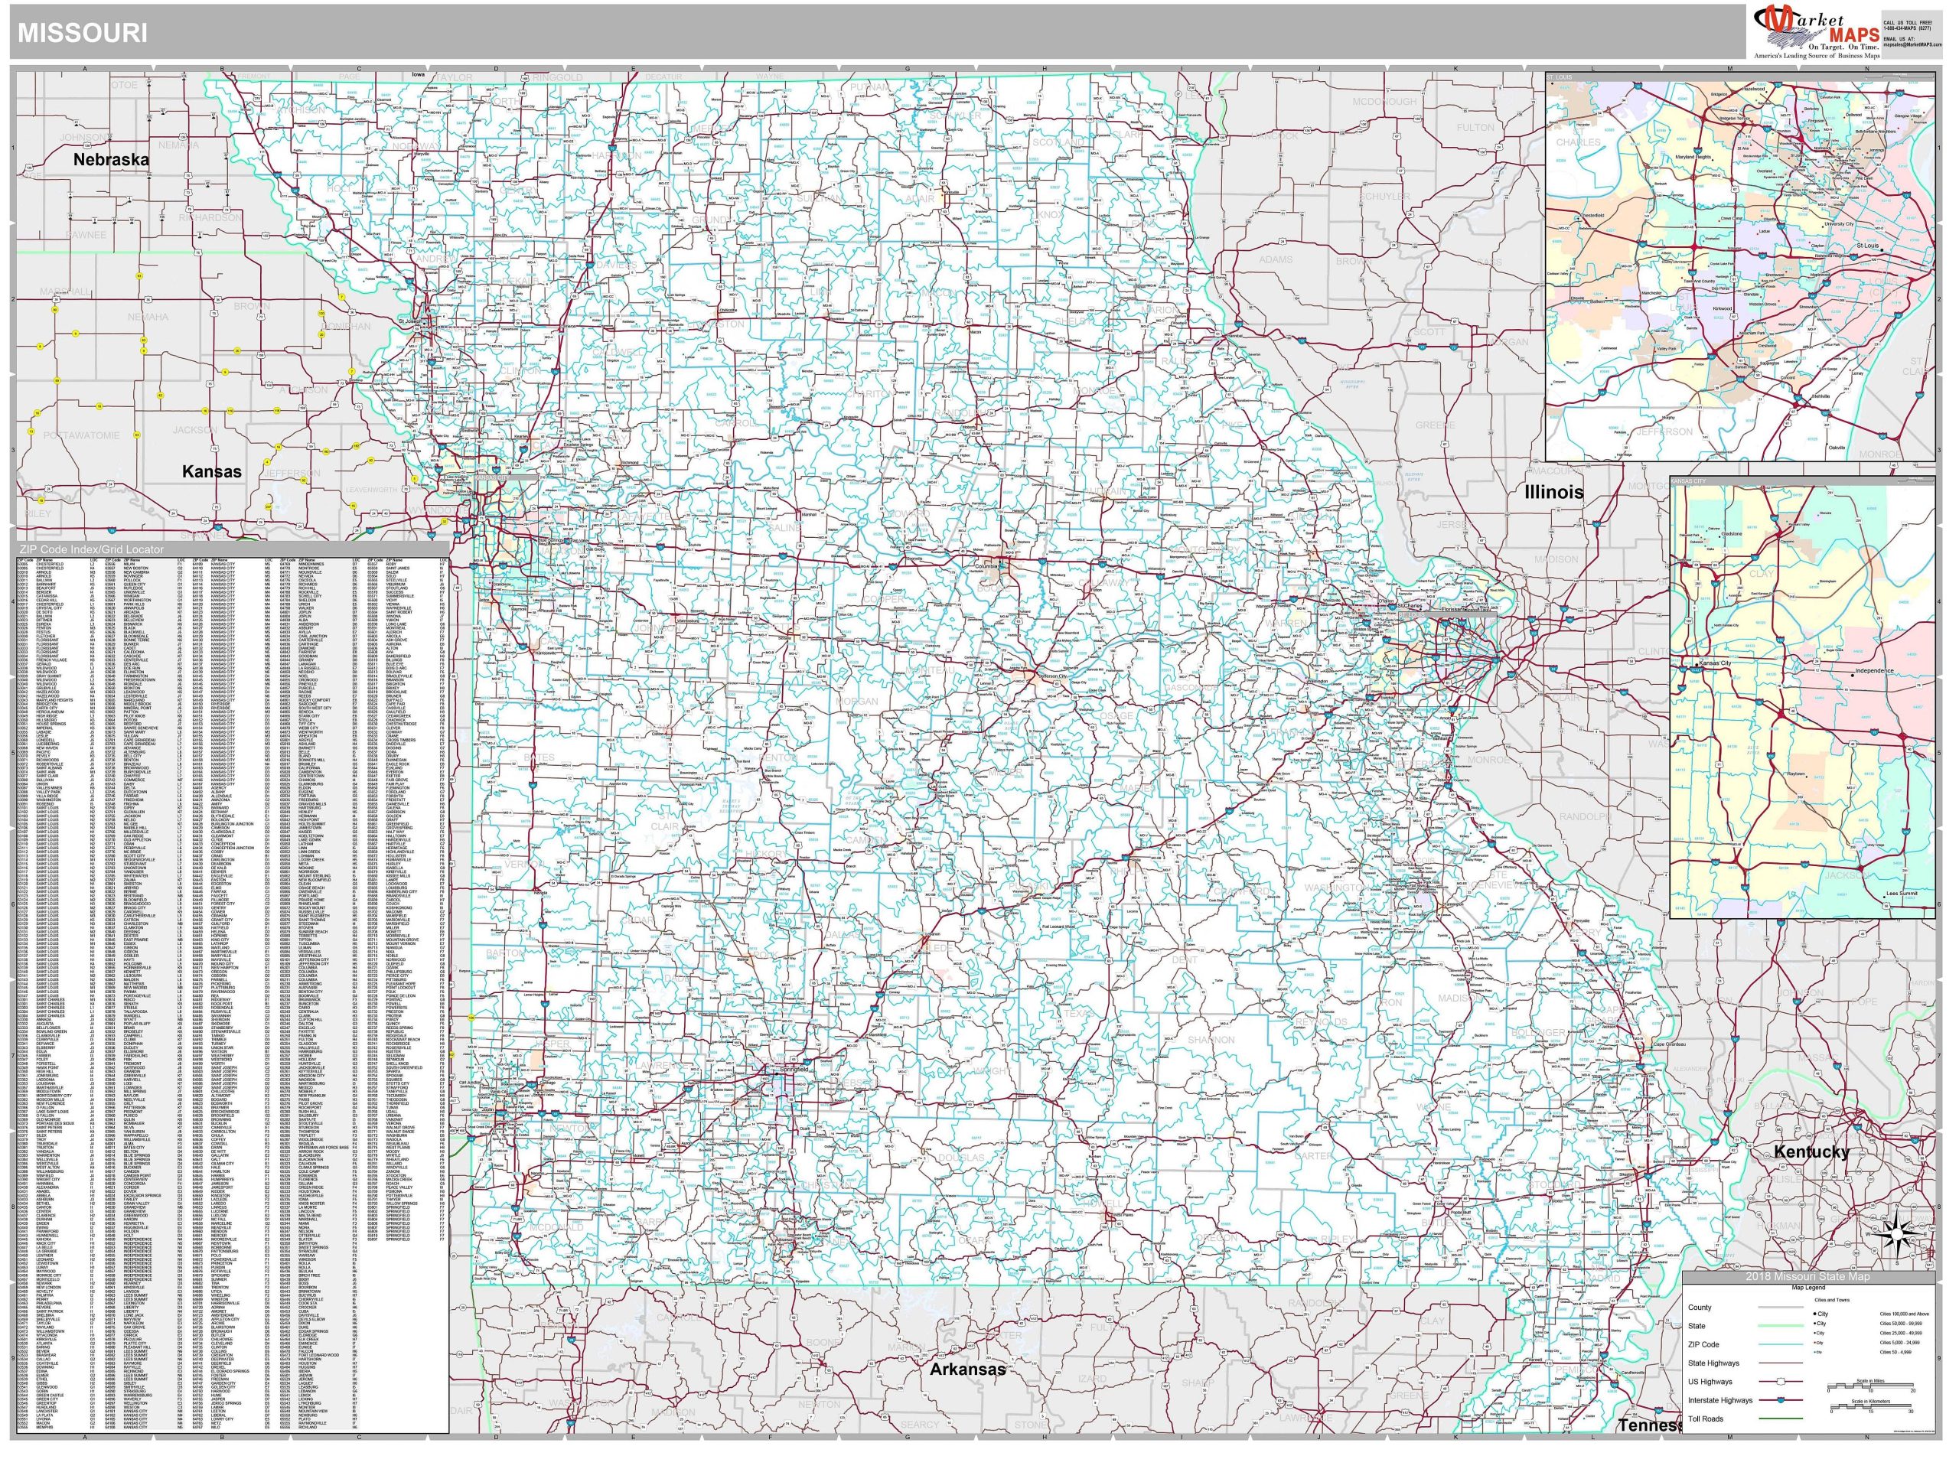
Task: Select the State Highways line sample
Action: point(1781,1363)
